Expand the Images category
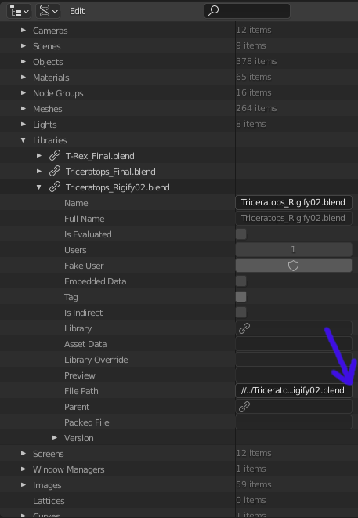Viewport: 358px width, 518px height. [24, 485]
